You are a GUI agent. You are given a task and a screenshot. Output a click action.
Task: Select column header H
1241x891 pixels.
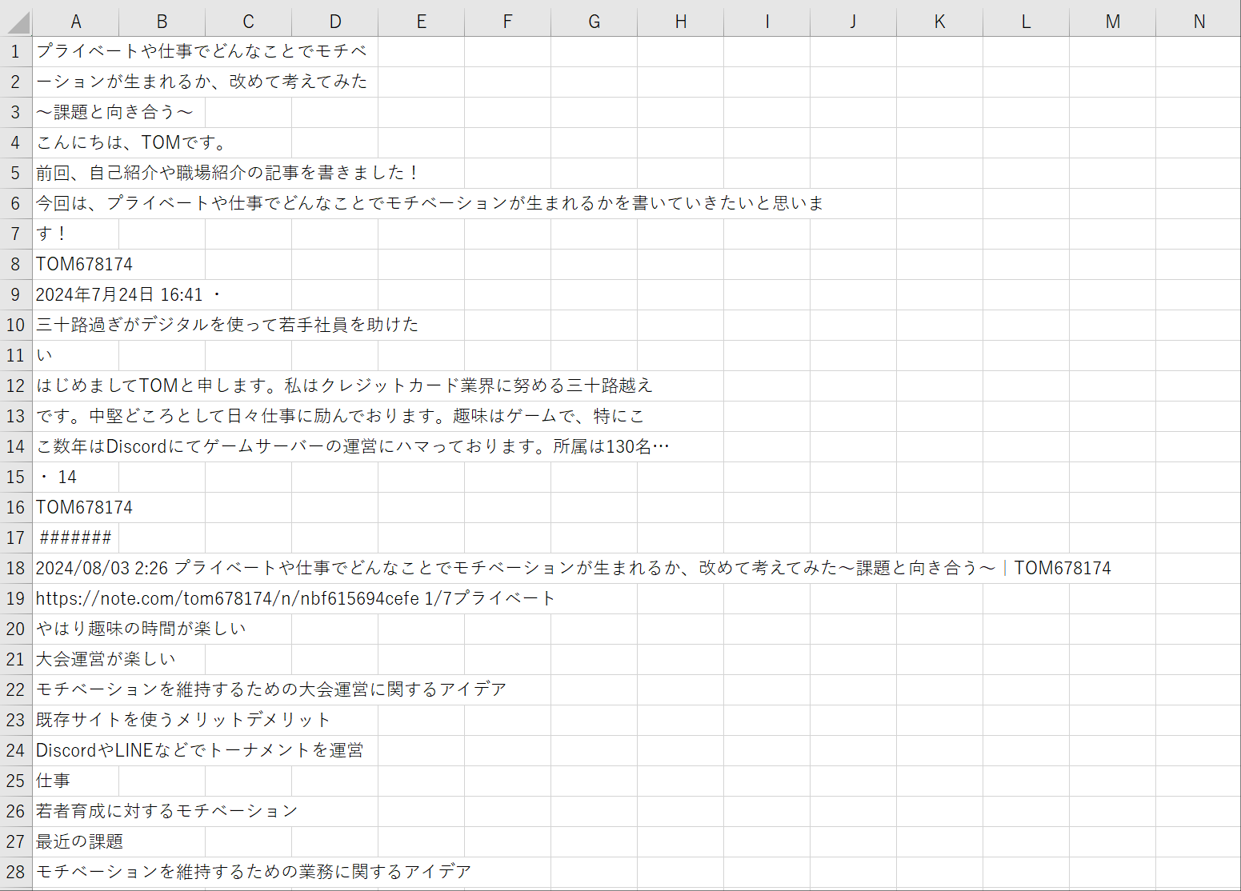[681, 22]
